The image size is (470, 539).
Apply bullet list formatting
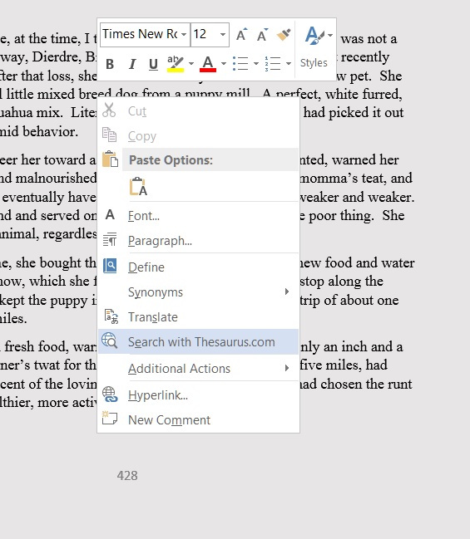pyautogui.click(x=240, y=64)
